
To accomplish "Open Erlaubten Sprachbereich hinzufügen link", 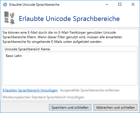I will pos(30,90).
